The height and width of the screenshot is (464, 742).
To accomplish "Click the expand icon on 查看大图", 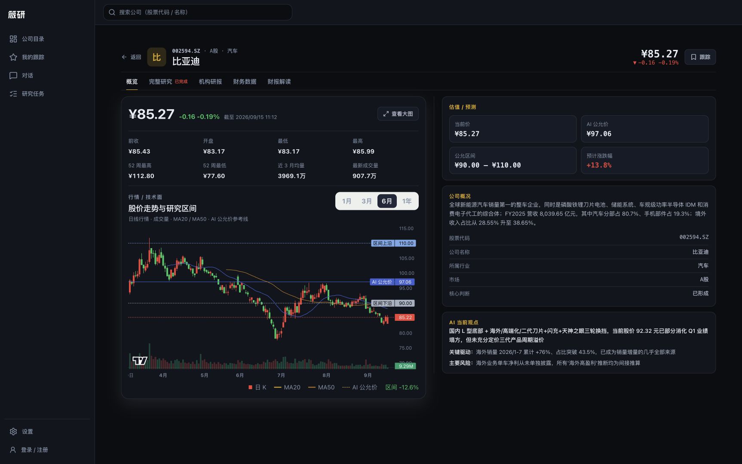I will tap(386, 114).
